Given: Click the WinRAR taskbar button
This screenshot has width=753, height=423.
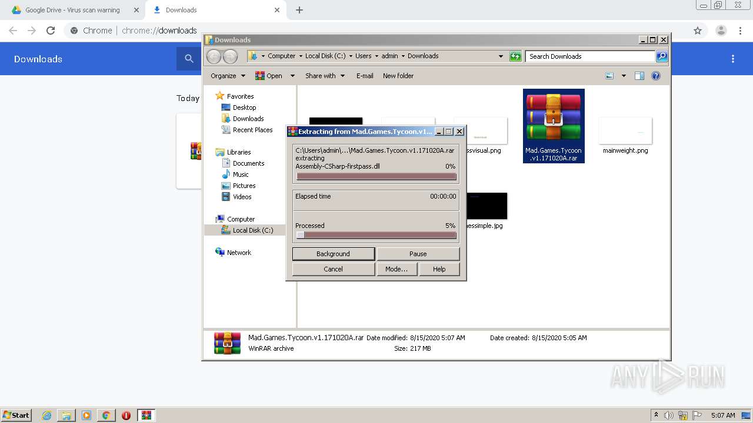Looking at the screenshot, I should (146, 415).
